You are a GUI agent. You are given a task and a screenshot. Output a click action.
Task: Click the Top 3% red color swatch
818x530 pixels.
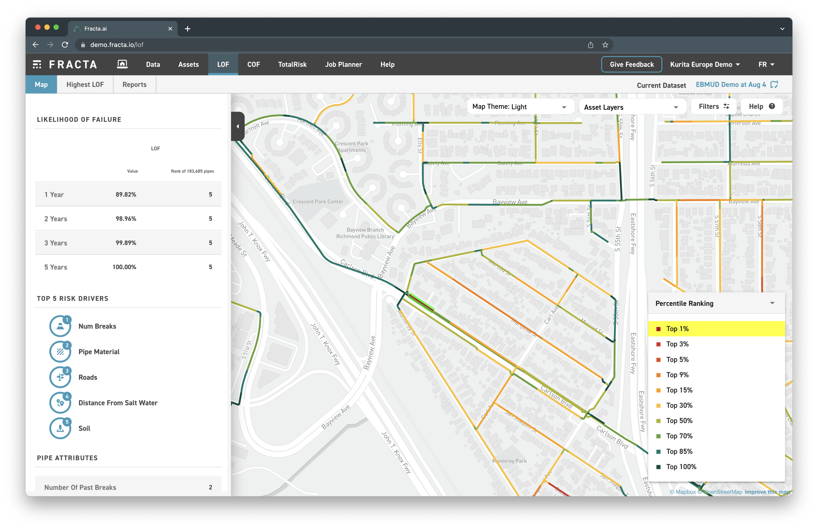[x=658, y=344]
